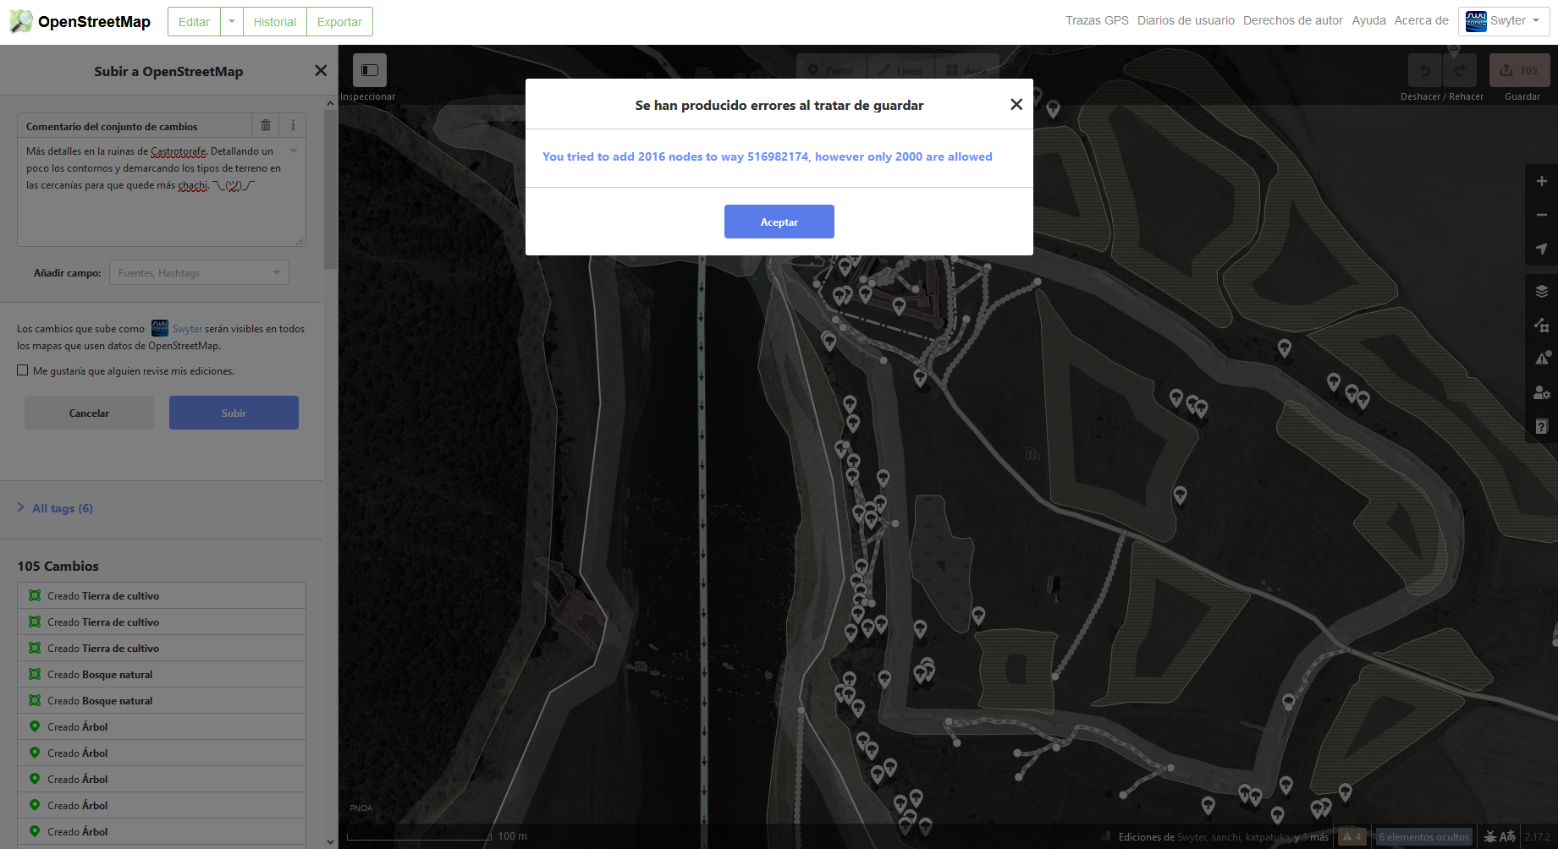1558x849 pixels.
Task: Click the Deshacer undo icon
Action: [1425, 70]
